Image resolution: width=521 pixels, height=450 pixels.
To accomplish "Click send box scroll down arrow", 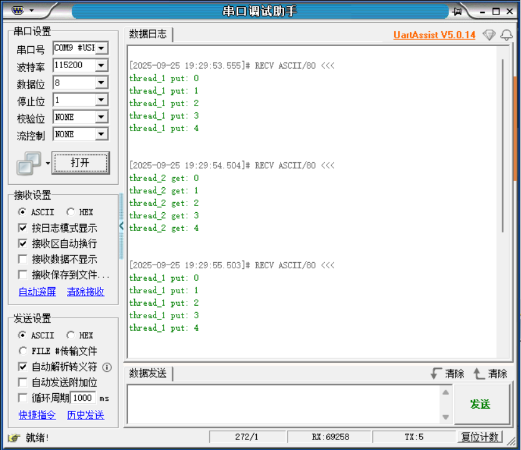I will click(446, 417).
